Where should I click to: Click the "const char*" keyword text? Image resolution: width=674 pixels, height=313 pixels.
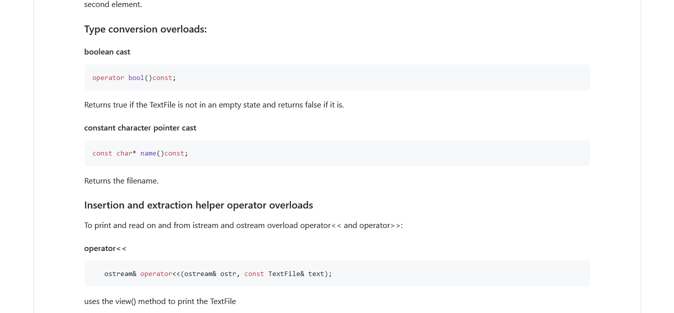point(110,153)
